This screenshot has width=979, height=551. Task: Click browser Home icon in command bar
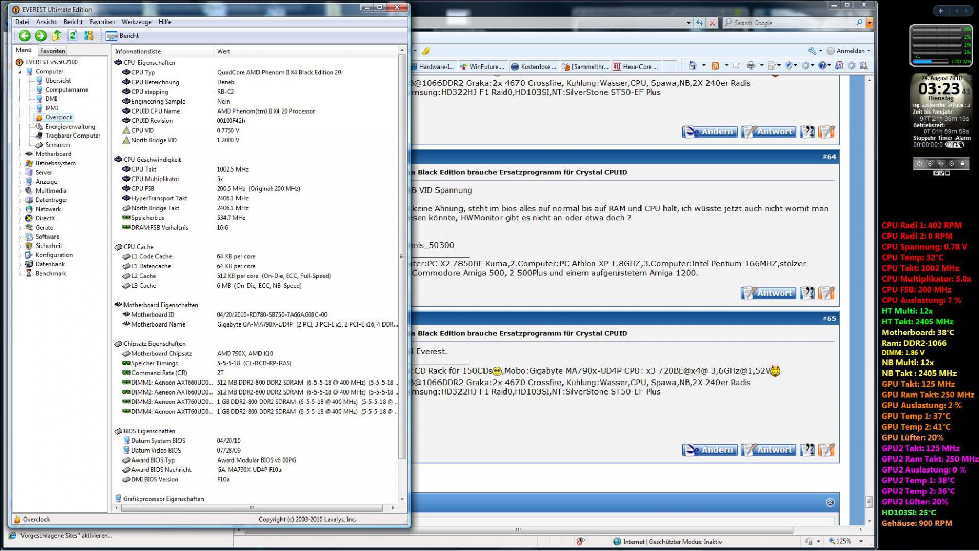pos(693,65)
